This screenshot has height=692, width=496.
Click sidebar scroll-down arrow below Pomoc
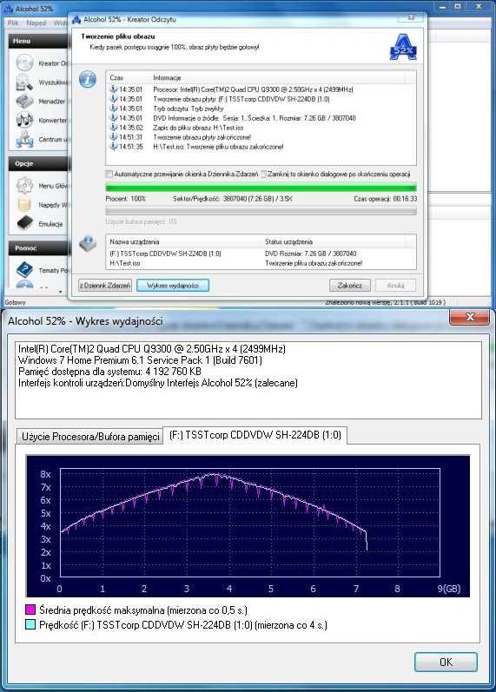point(61,291)
